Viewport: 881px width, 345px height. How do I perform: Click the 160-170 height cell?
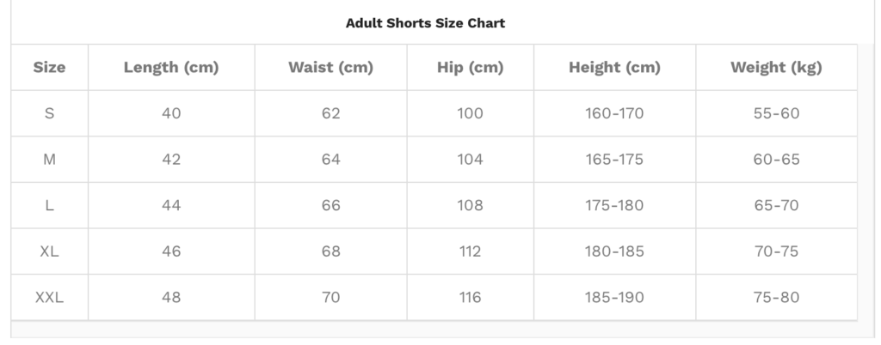click(614, 113)
